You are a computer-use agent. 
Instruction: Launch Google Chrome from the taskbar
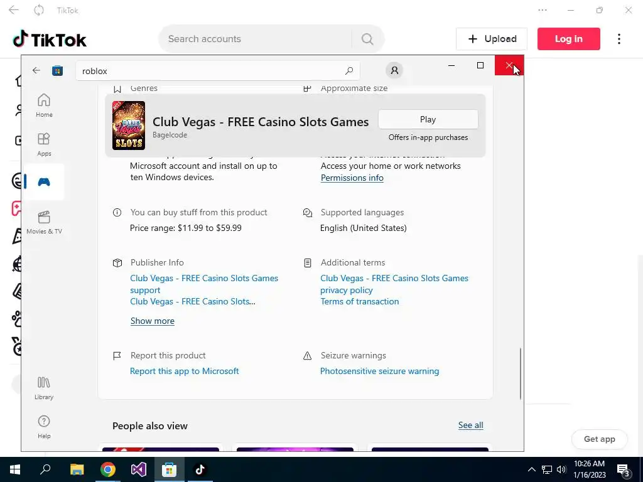(x=107, y=469)
